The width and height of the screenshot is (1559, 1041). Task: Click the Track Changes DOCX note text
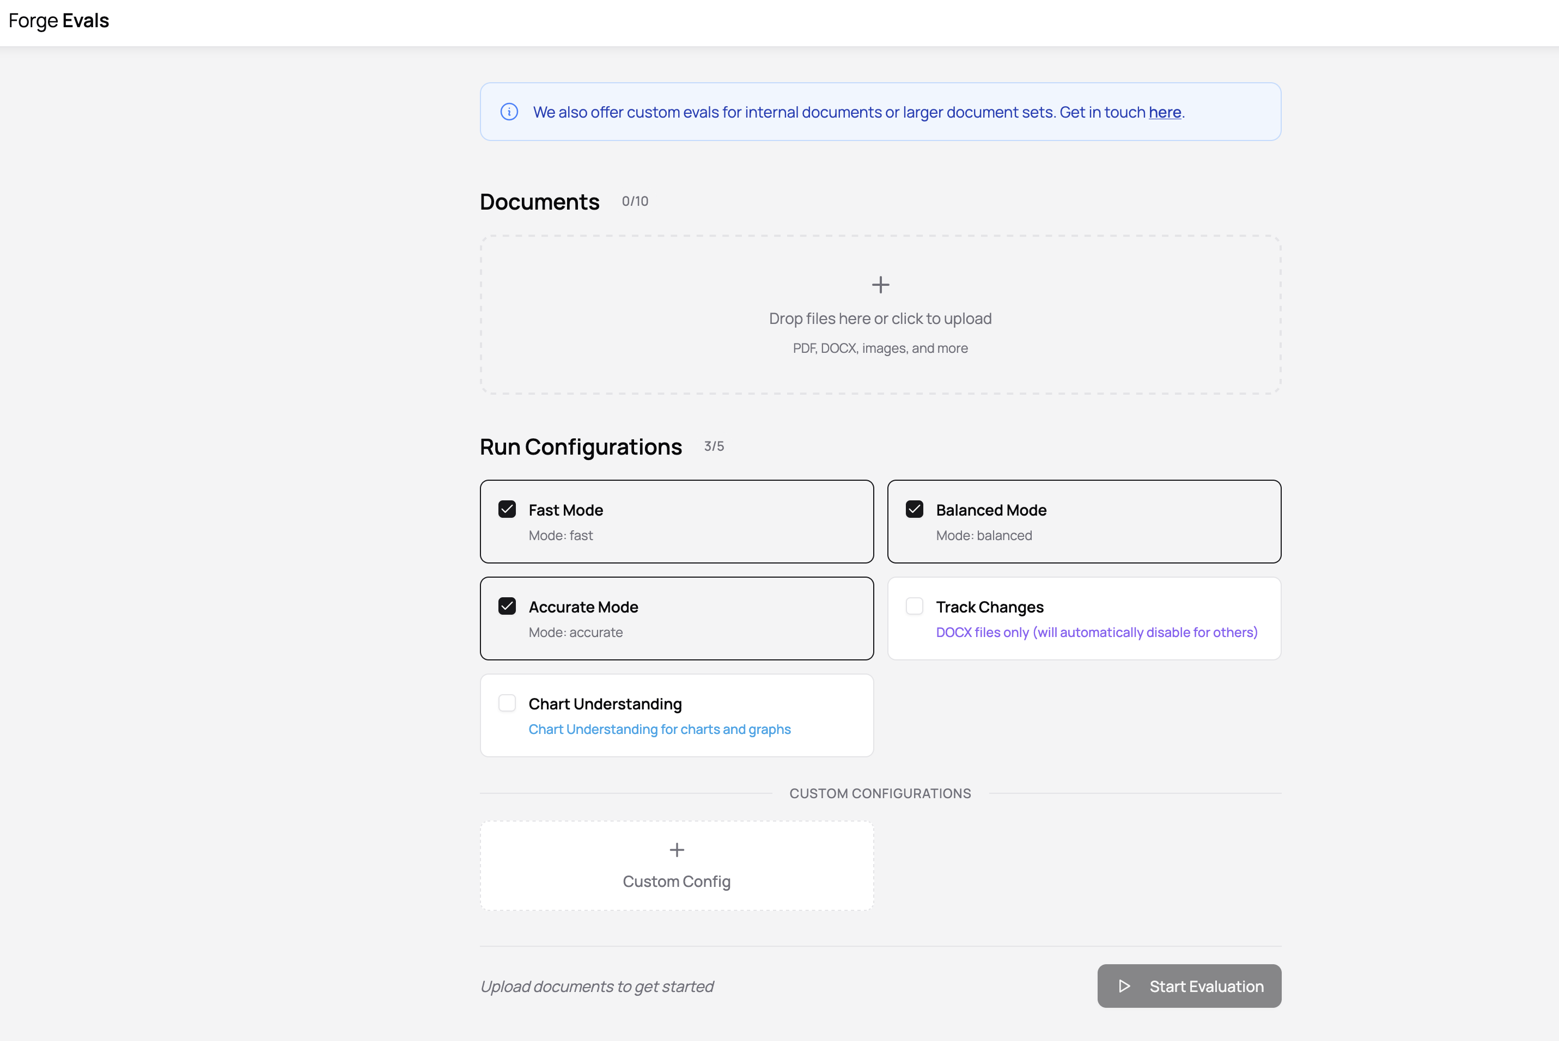(x=1096, y=632)
